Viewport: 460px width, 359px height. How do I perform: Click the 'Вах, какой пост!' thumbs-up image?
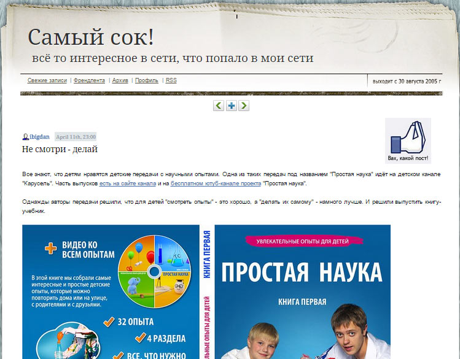[408, 141]
